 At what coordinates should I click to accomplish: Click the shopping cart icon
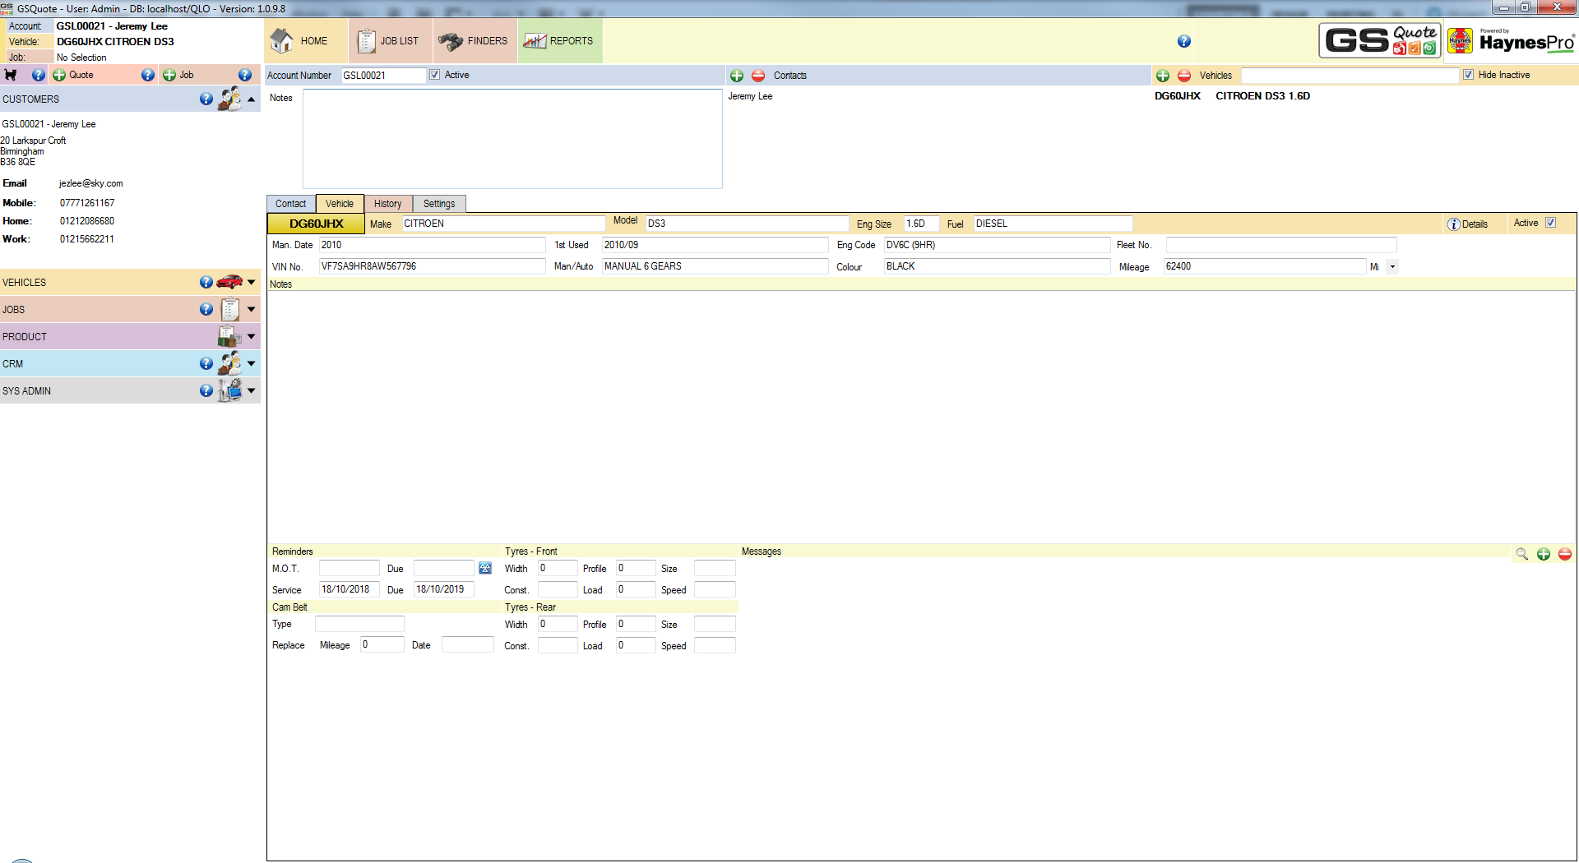click(11, 75)
